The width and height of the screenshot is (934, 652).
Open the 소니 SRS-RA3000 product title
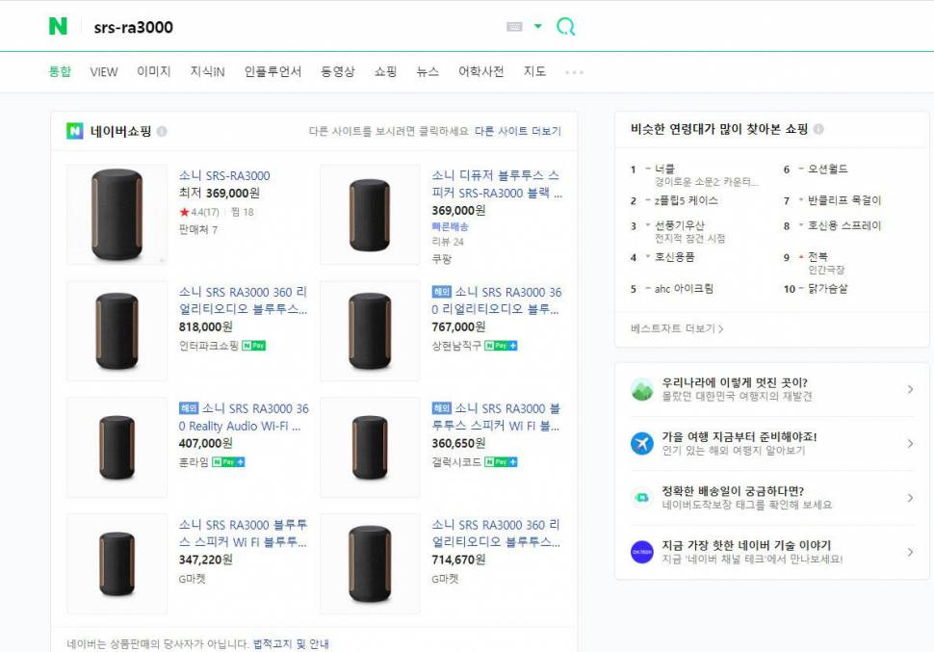pos(224,176)
